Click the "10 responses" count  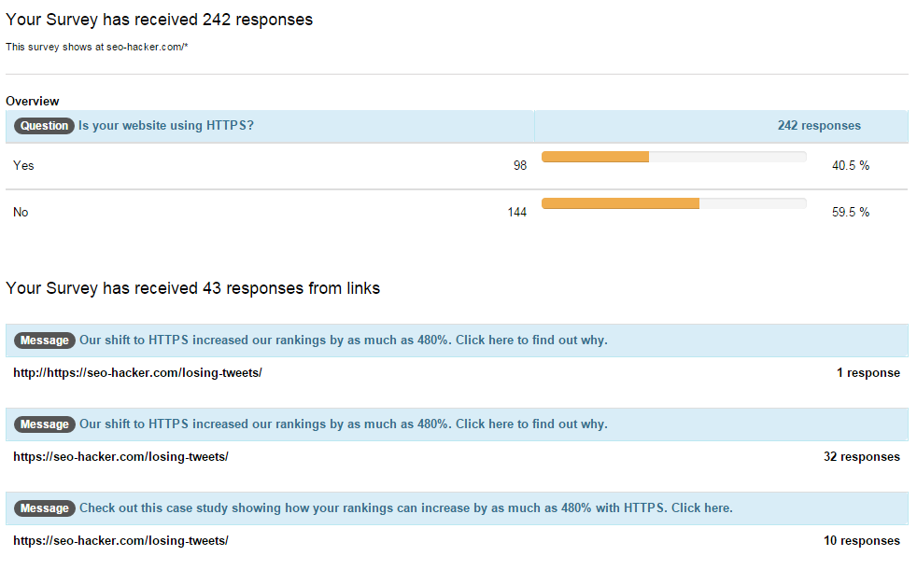(862, 540)
